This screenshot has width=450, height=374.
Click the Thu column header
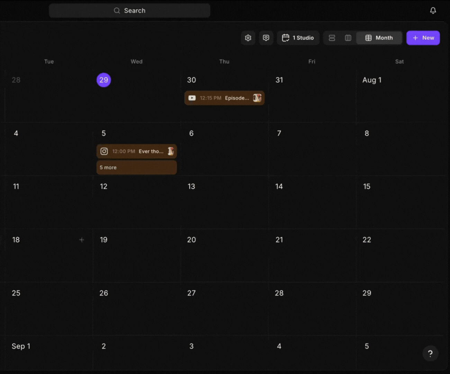[224, 61]
